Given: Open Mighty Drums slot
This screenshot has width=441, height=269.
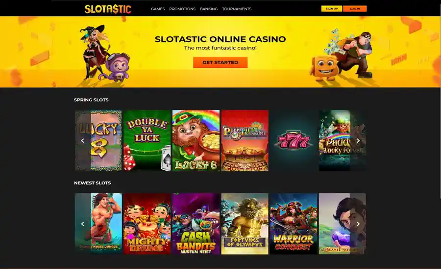Looking at the screenshot, I should tap(147, 224).
